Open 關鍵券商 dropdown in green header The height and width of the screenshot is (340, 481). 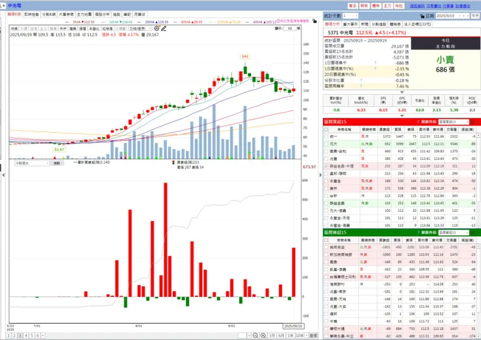(x=454, y=232)
